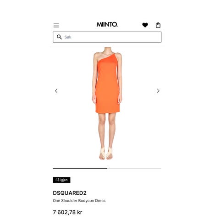Click the One Shoulder Bodycon Dress title

click(79, 201)
